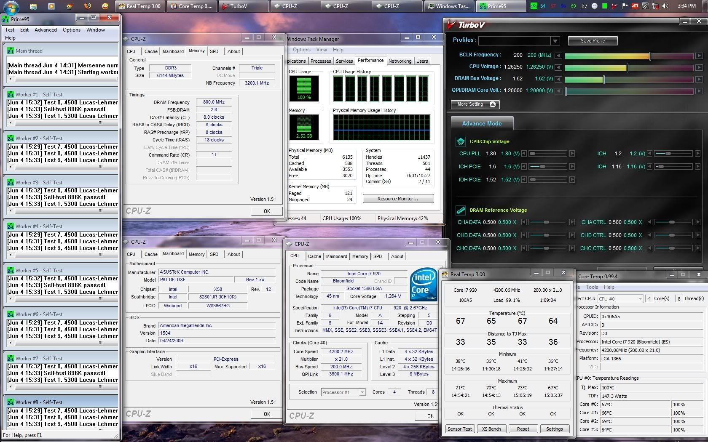
Task: Click the volume speaker icon in system tray
Action: [665, 6]
